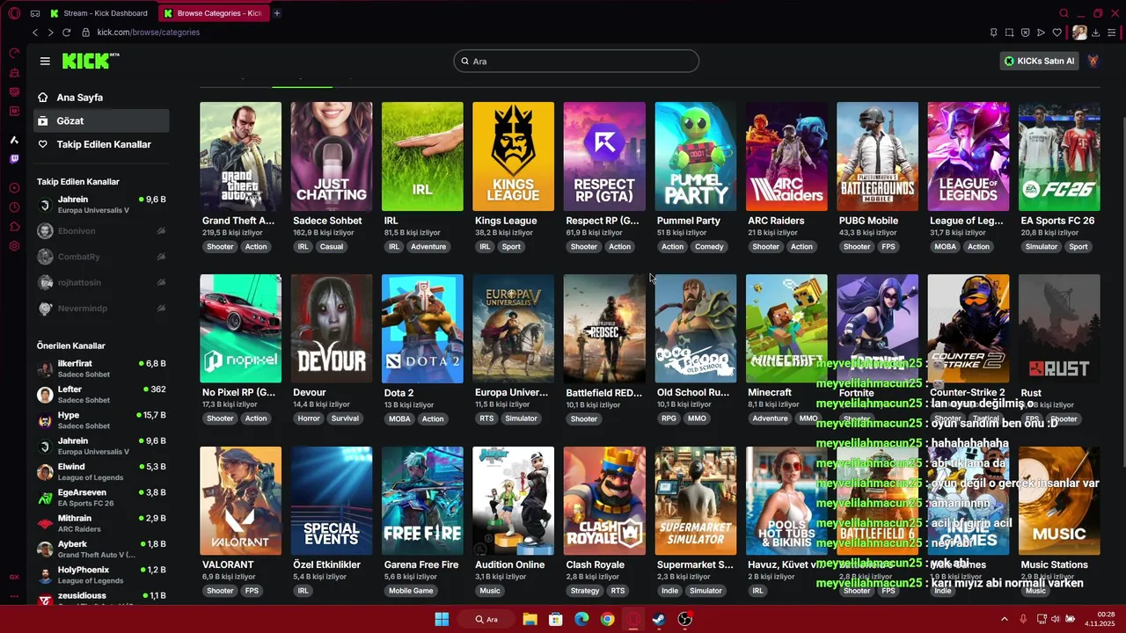Open ARC Raiders category title

coord(776,221)
